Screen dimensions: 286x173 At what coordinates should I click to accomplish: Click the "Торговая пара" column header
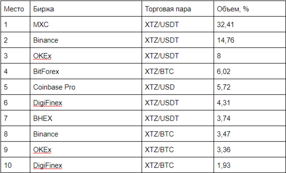tap(168, 9)
